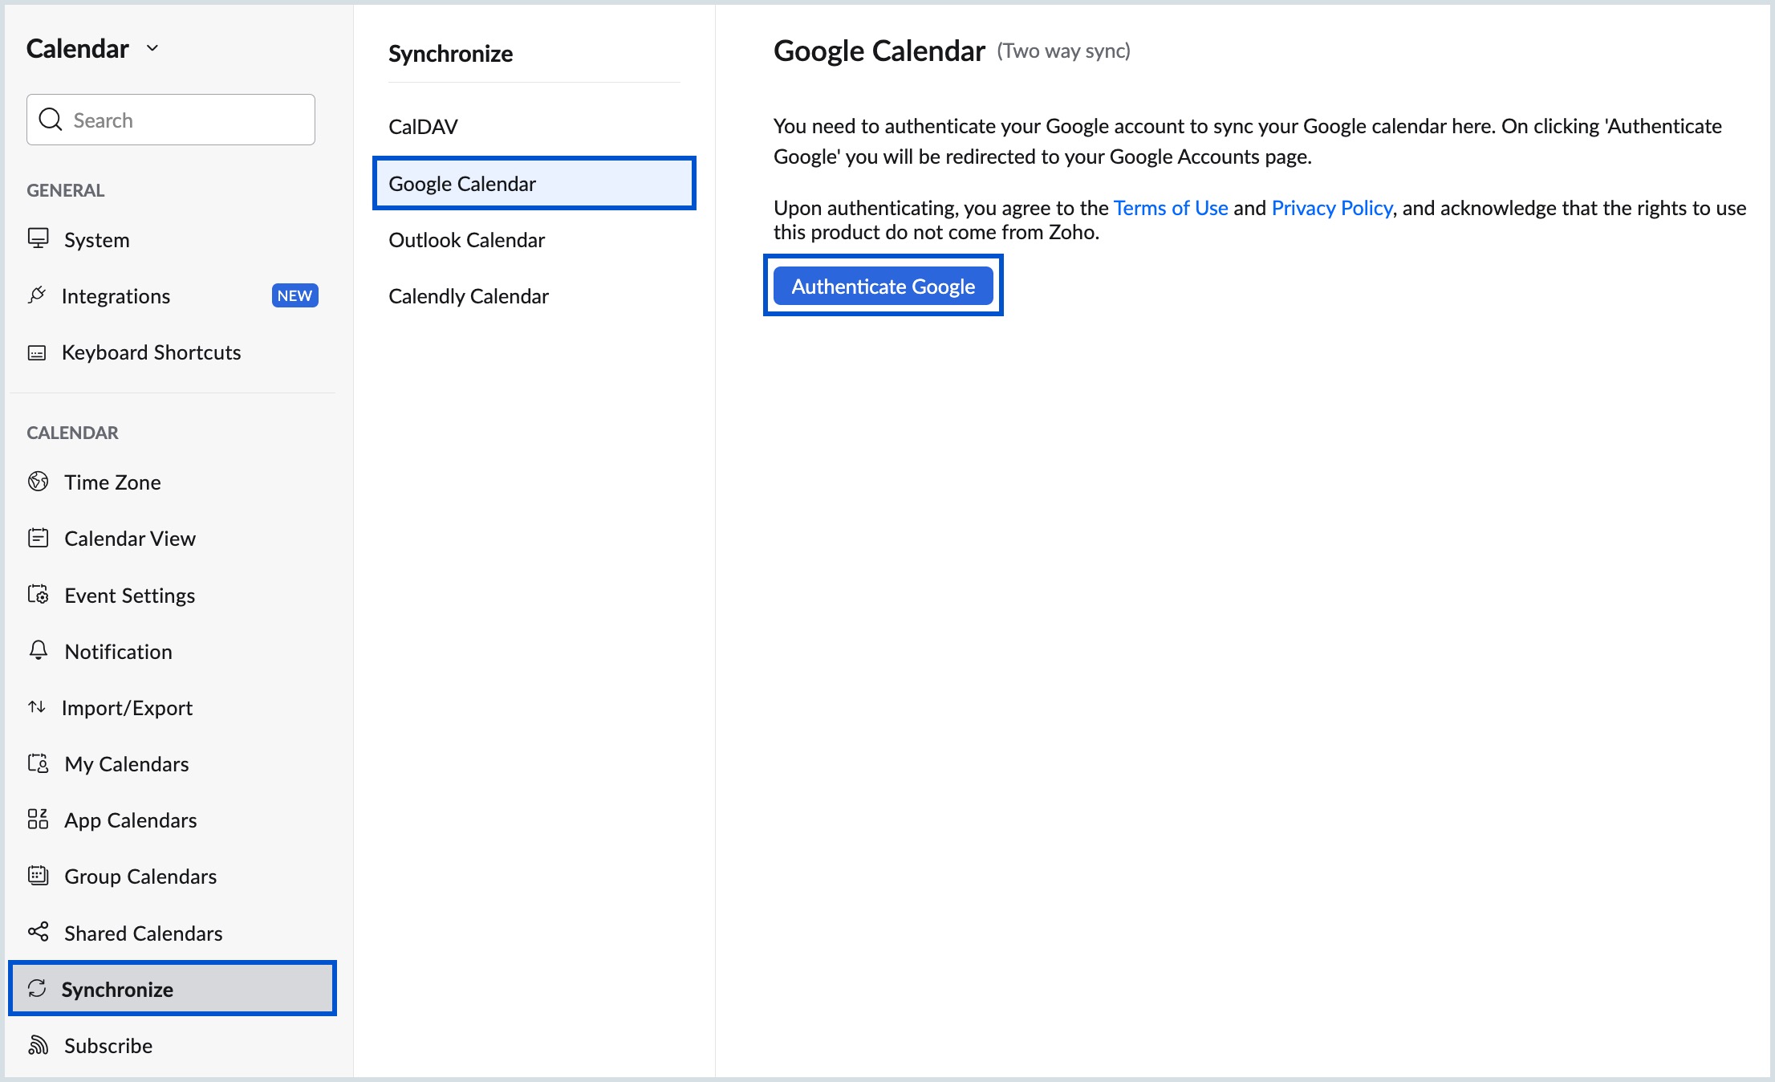Click the App Calendars grid icon
Viewport: 1775px width, 1082px height.
point(38,820)
